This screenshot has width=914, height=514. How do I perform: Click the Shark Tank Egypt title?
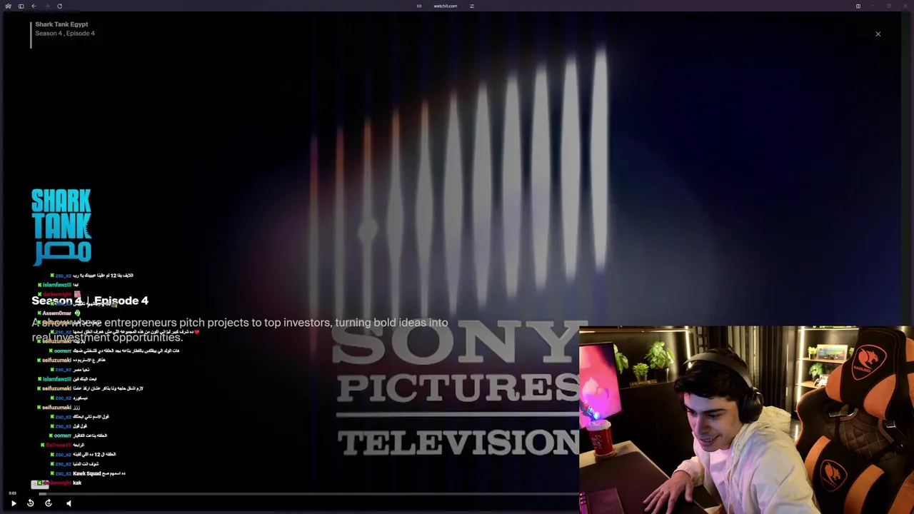tap(61, 24)
